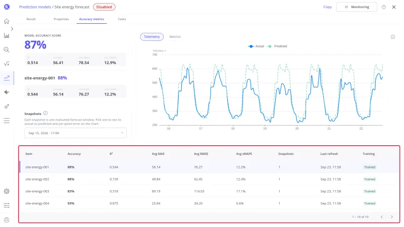The image size is (404, 227).
Task: Go to next table page
Action: 392,217
